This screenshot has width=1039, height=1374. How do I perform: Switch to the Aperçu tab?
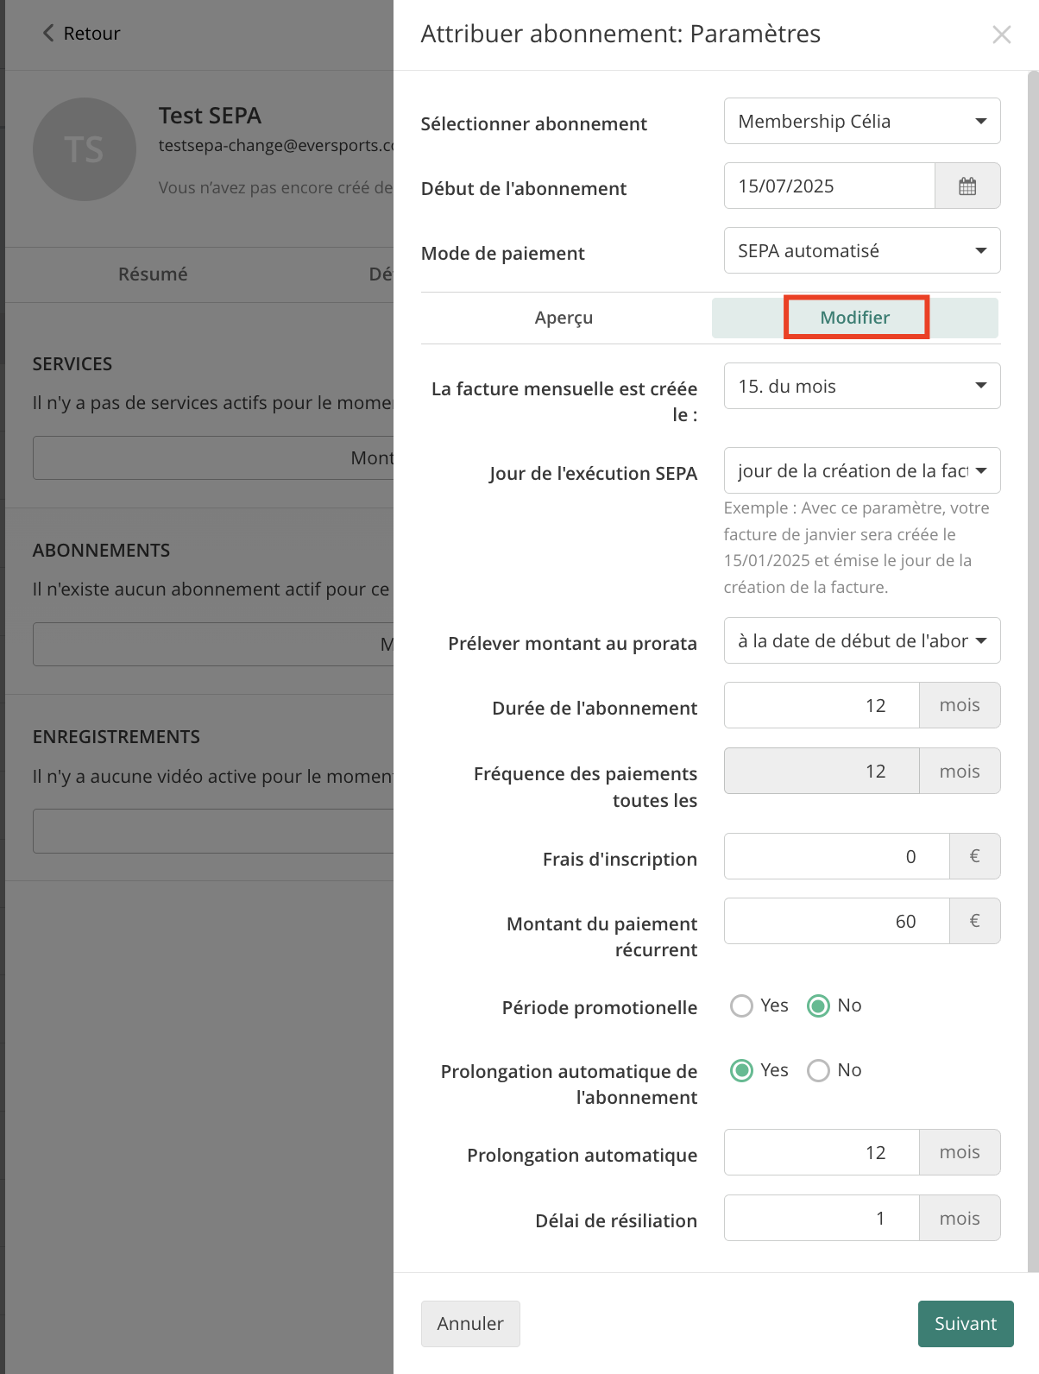pyautogui.click(x=564, y=318)
